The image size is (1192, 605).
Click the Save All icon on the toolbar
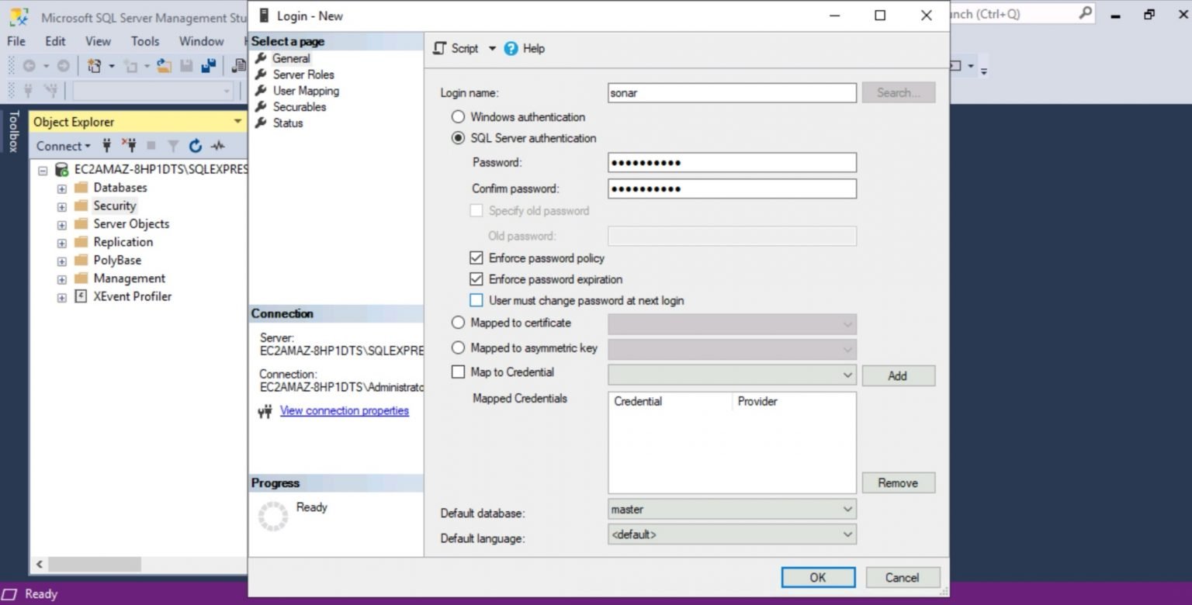click(x=208, y=66)
